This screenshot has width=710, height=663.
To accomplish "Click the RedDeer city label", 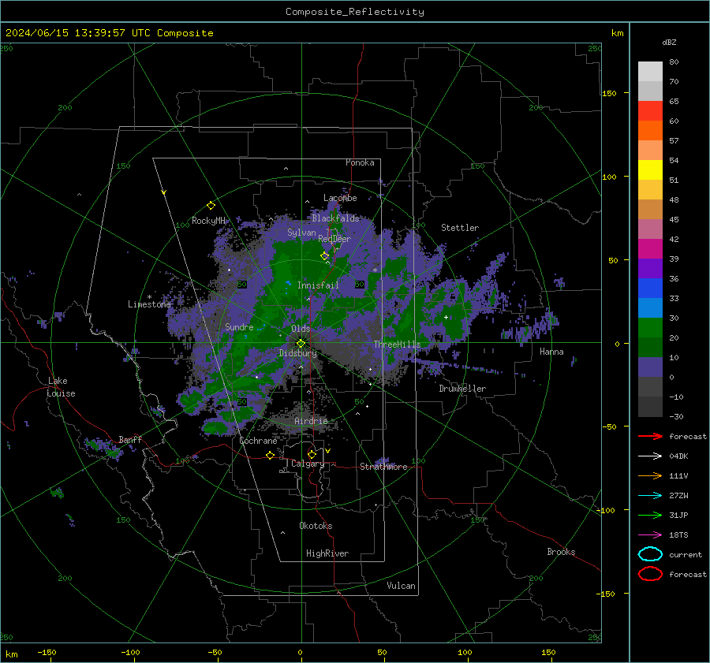I will point(334,239).
